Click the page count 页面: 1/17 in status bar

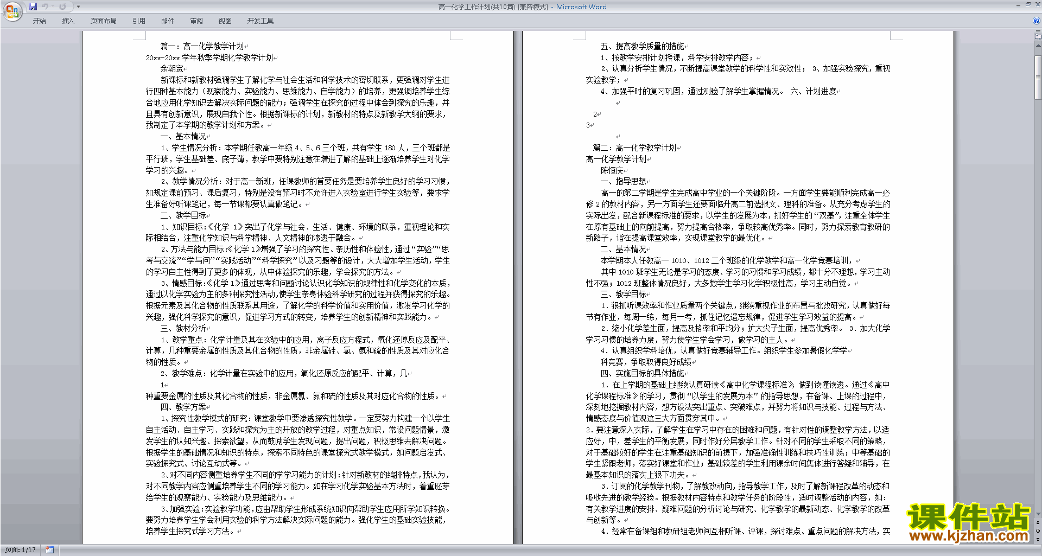tap(20, 550)
